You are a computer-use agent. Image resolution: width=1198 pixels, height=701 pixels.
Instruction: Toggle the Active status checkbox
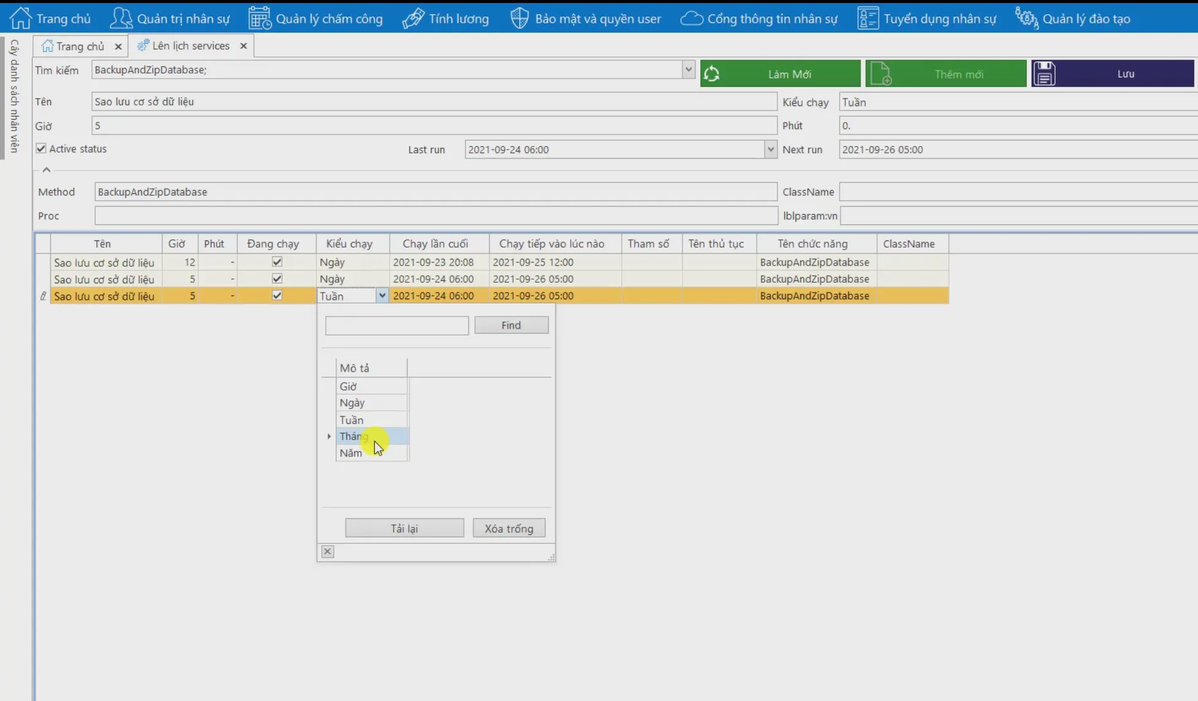41,148
